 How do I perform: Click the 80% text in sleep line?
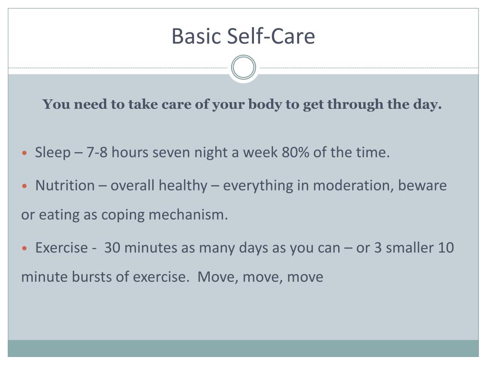click(x=295, y=153)
